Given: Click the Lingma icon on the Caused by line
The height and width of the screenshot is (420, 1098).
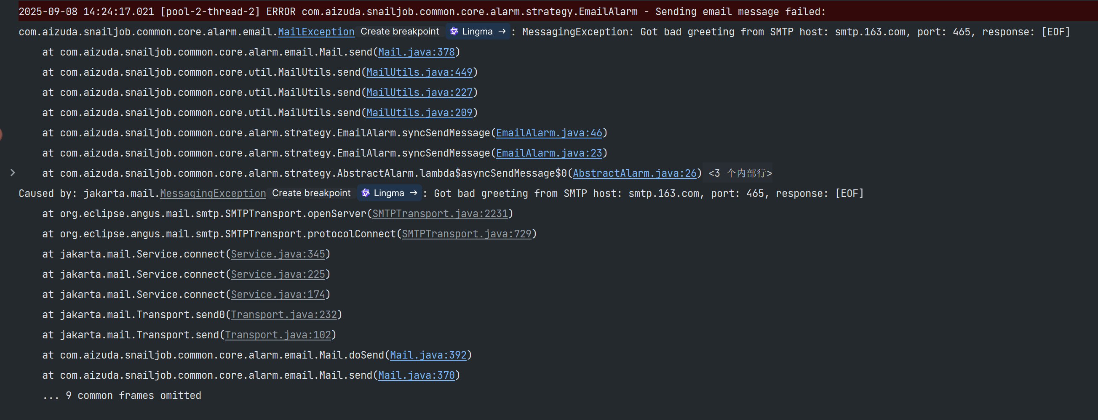Looking at the screenshot, I should 365,193.
